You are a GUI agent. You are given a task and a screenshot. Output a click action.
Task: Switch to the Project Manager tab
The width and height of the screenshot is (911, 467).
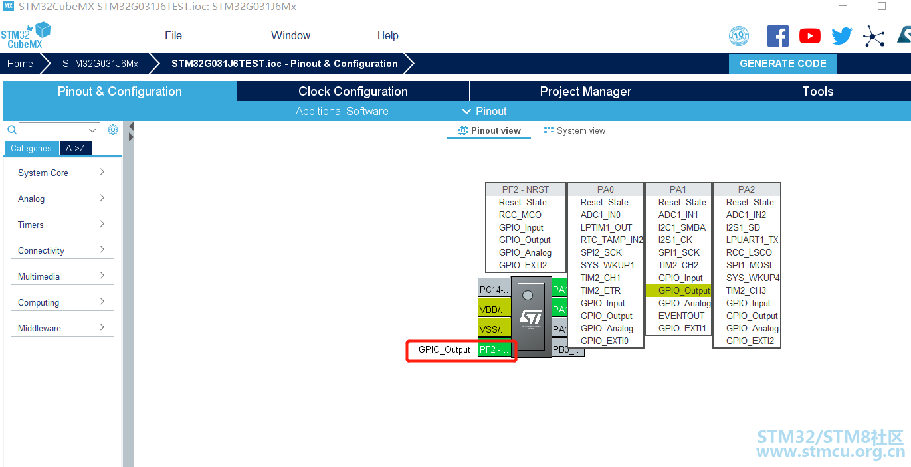(585, 92)
